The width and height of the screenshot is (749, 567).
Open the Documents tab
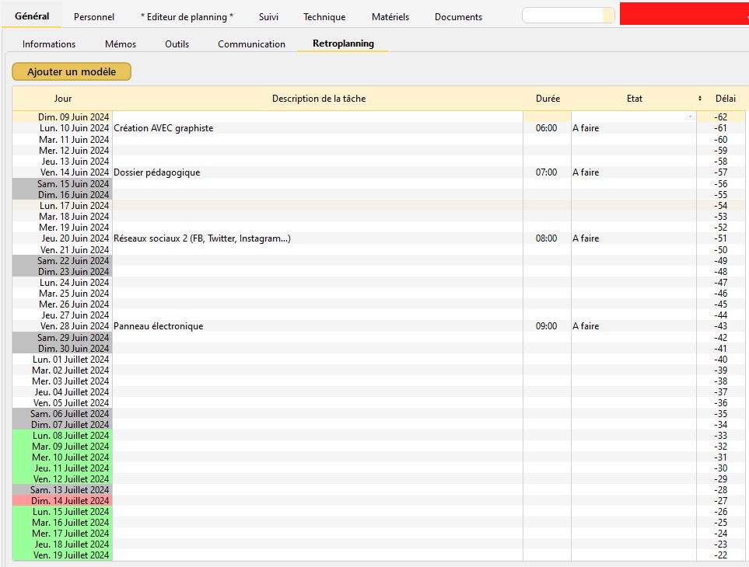(458, 17)
